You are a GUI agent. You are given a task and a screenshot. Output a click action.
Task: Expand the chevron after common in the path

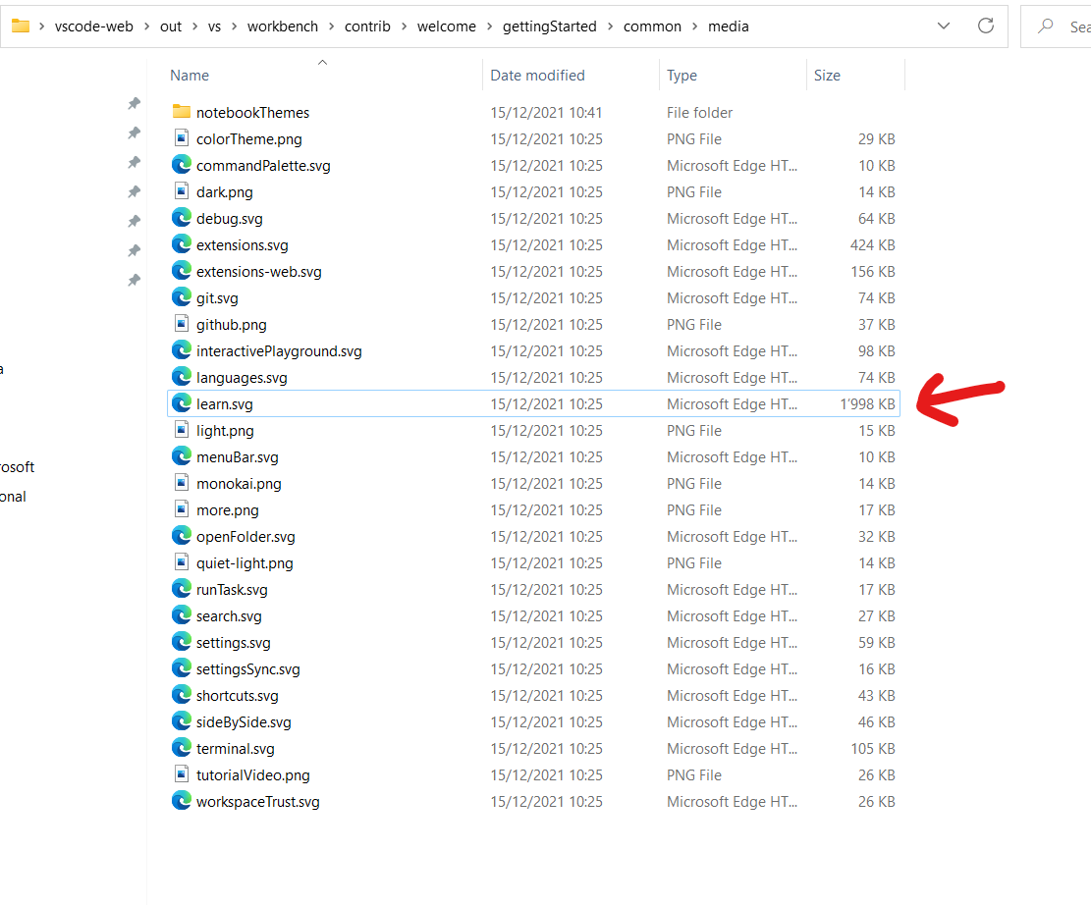point(694,27)
